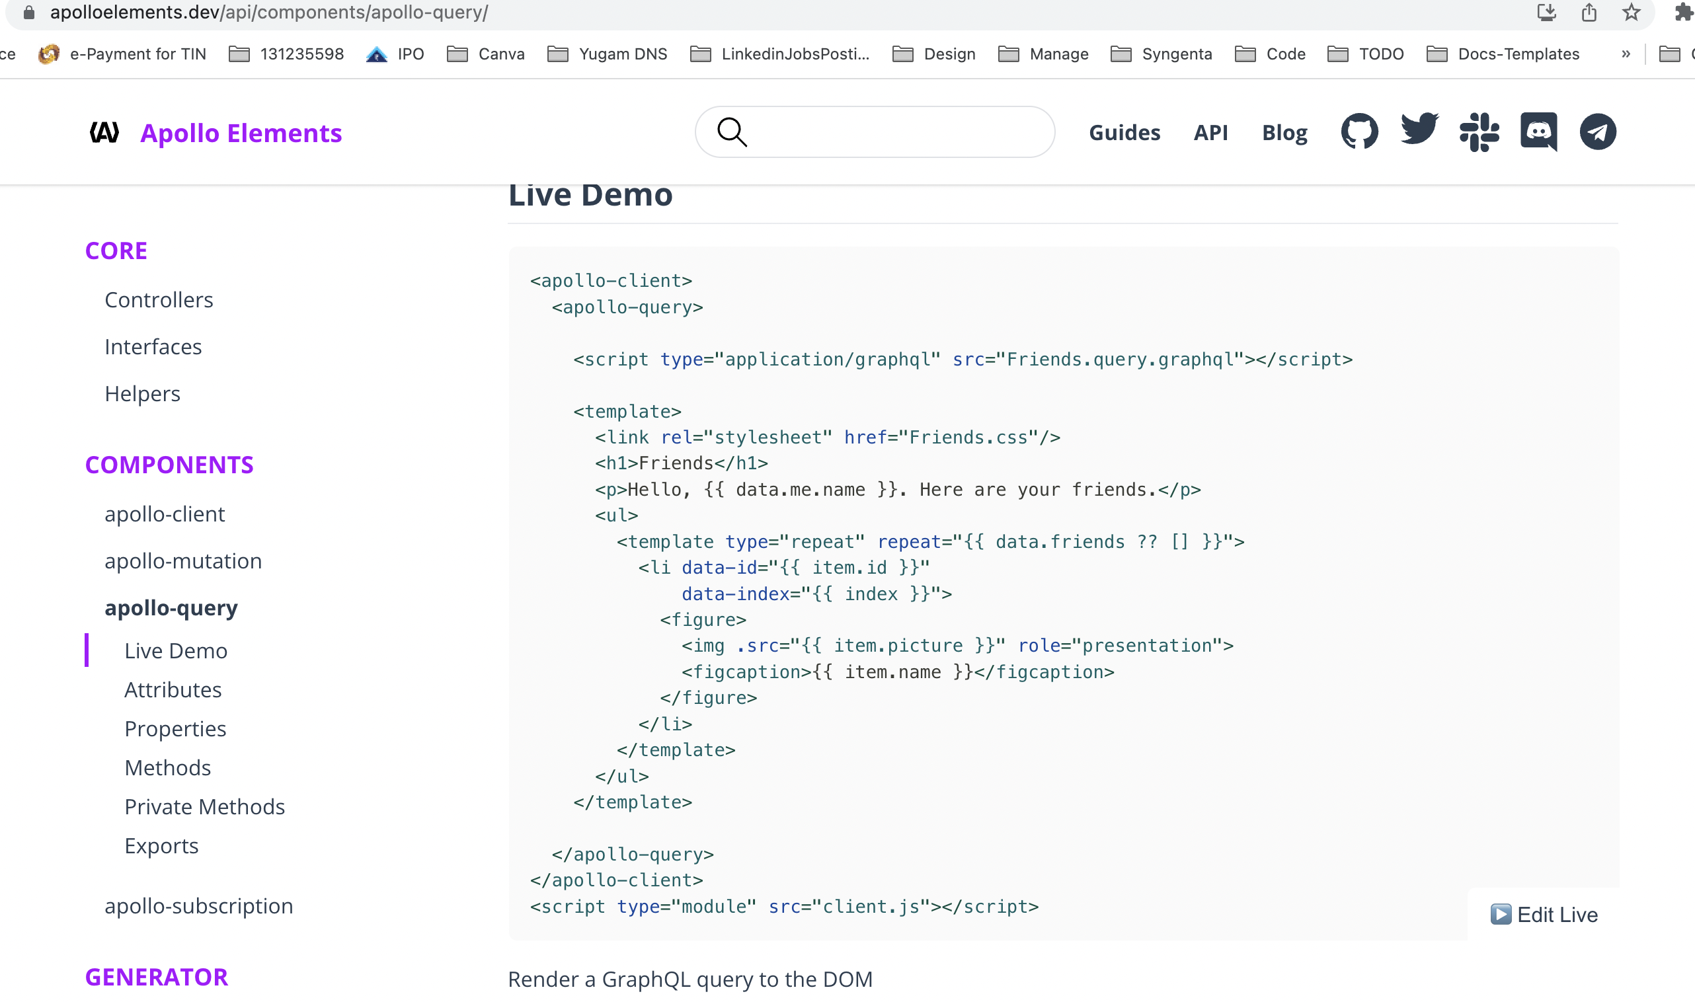View site security via the padlock icon
The image size is (1695, 1002).
pos(28,12)
